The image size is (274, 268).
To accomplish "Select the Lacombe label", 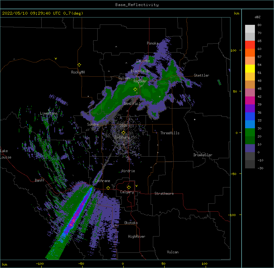I will click(x=143, y=61).
